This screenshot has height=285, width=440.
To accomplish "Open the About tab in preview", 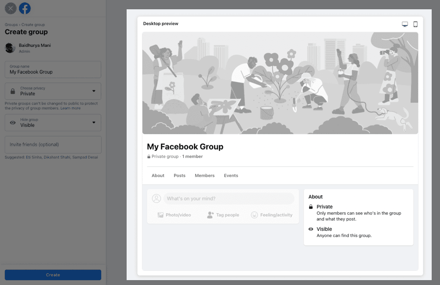I will tap(158, 175).
